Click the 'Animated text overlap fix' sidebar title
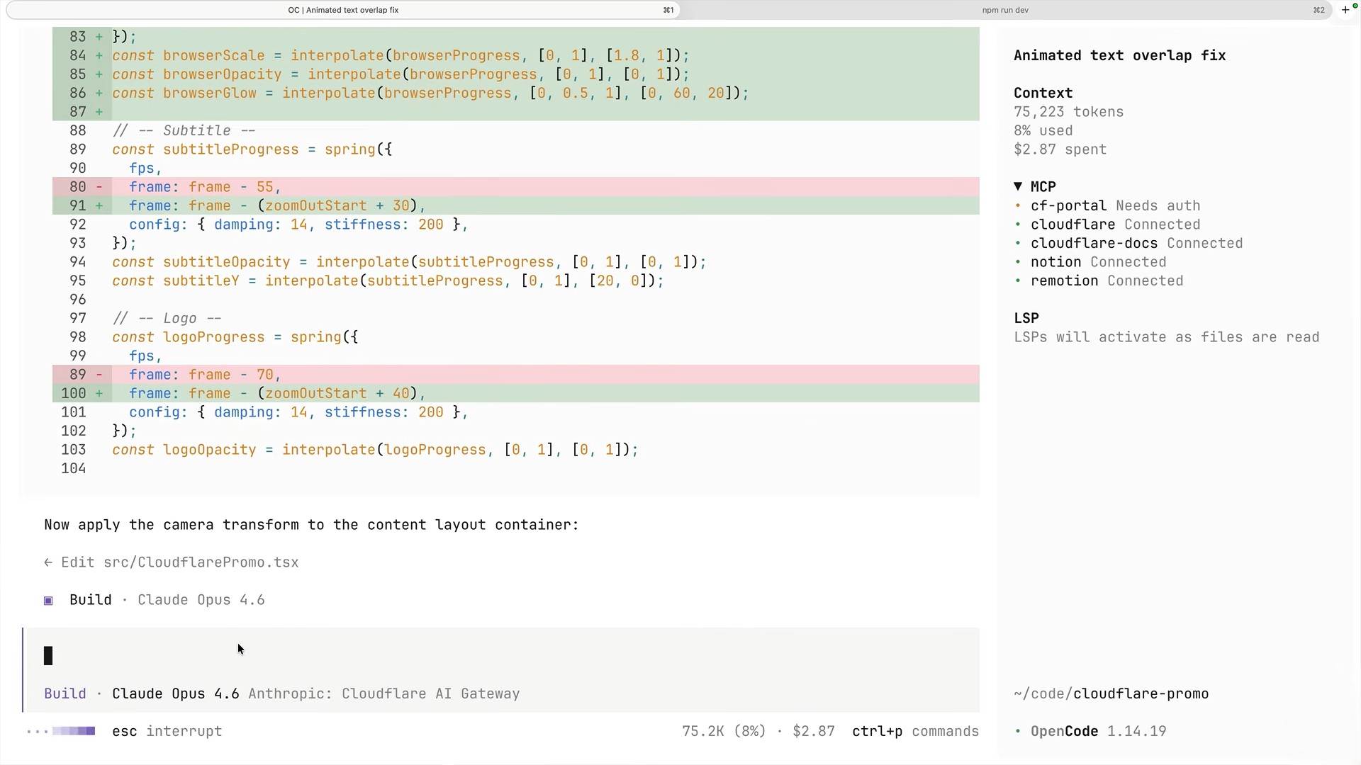Image resolution: width=1361 pixels, height=765 pixels. [x=1119, y=55]
